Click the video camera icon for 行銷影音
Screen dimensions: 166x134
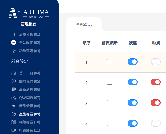[14, 130]
